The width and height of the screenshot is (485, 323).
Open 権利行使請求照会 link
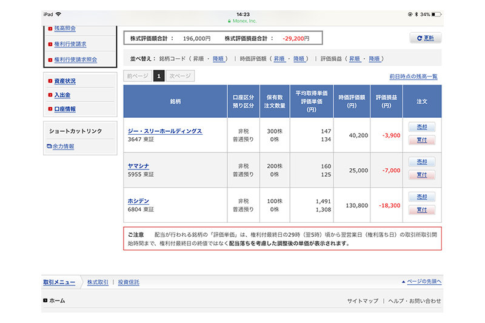[75, 59]
